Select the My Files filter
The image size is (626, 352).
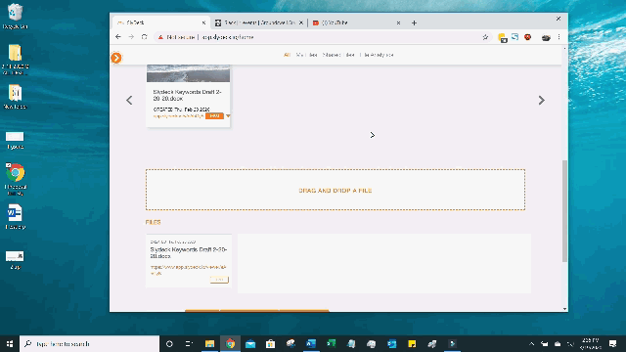coord(306,55)
